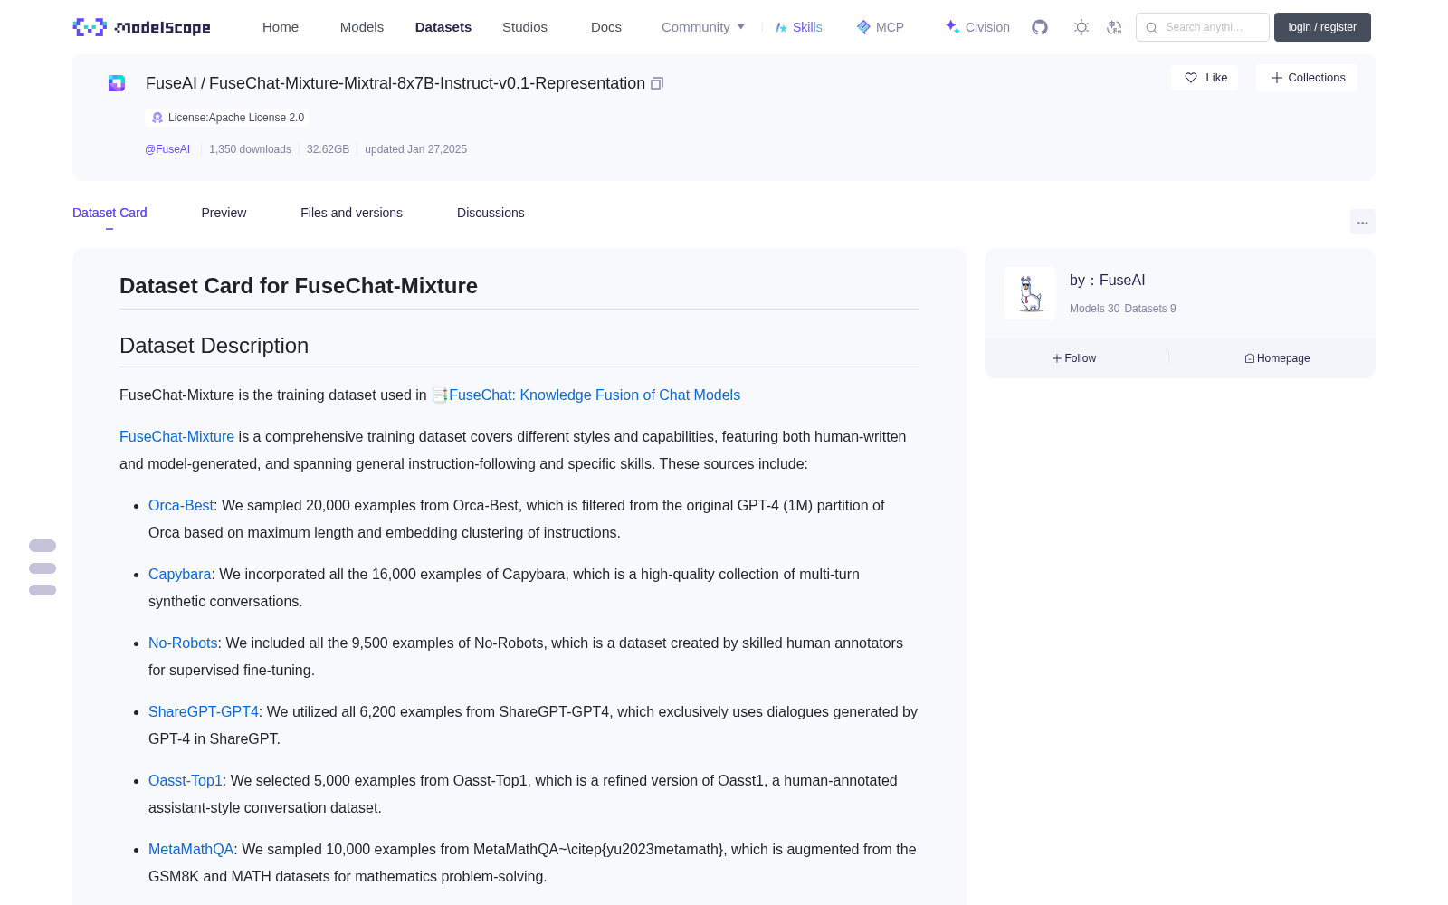
Task: Click 'License:Apache License 2.0' text
Action: pos(236,118)
